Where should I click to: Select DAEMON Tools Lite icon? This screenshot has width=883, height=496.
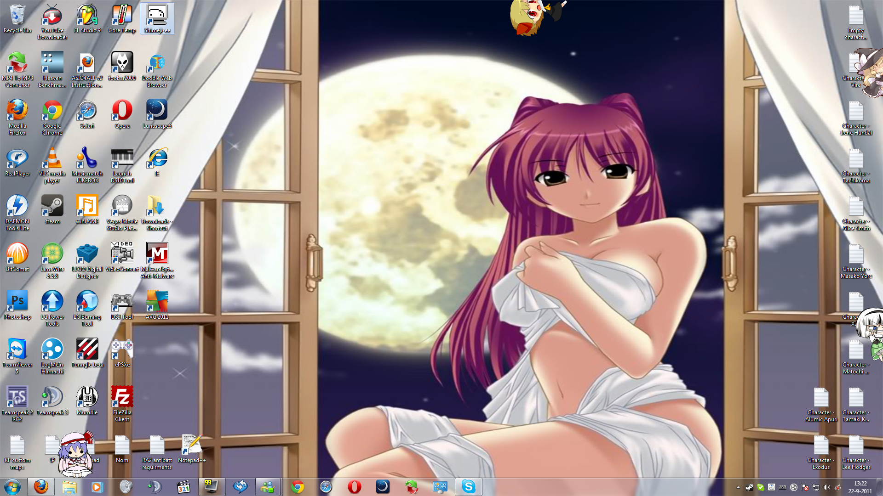(x=17, y=213)
